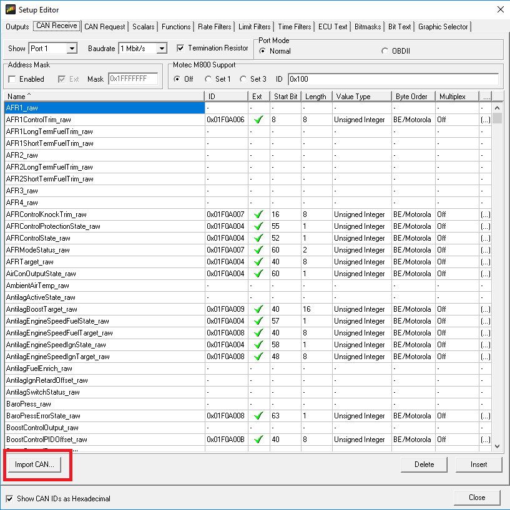Toggle Show CAN IDs as Hexadecimal
510x510 pixels.
9,499
